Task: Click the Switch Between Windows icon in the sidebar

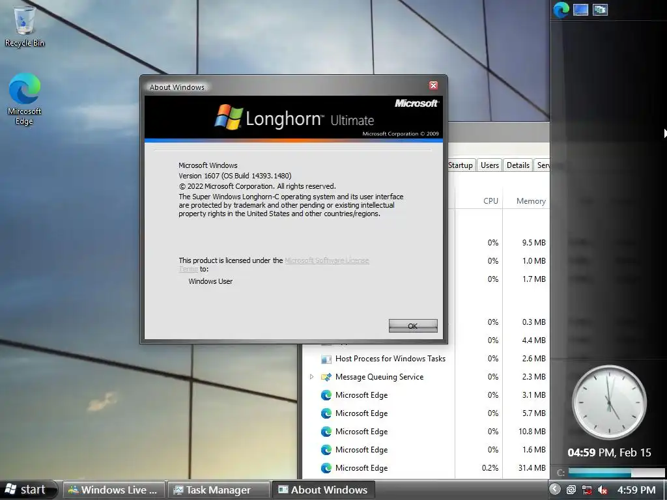Action: coord(600,10)
